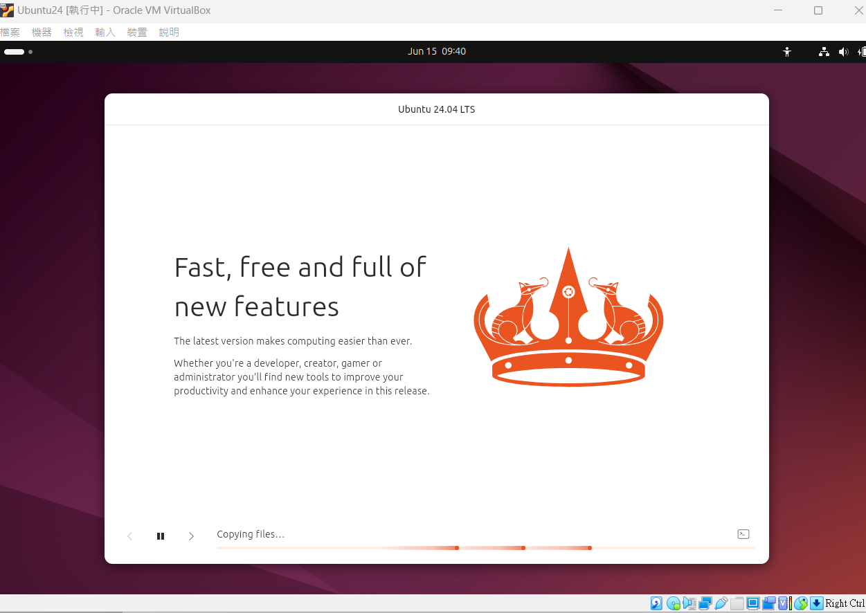Screen dimensions: 866x613
Task: Open the 說明 menu
Action: [x=169, y=33]
